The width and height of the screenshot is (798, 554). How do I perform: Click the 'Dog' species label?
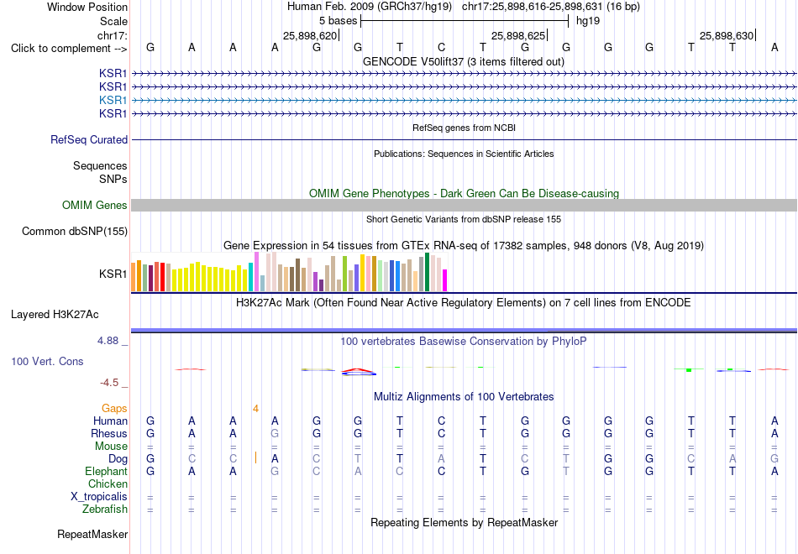tap(118, 459)
